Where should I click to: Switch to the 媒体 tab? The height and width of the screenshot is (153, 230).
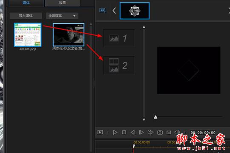coord(26,3)
